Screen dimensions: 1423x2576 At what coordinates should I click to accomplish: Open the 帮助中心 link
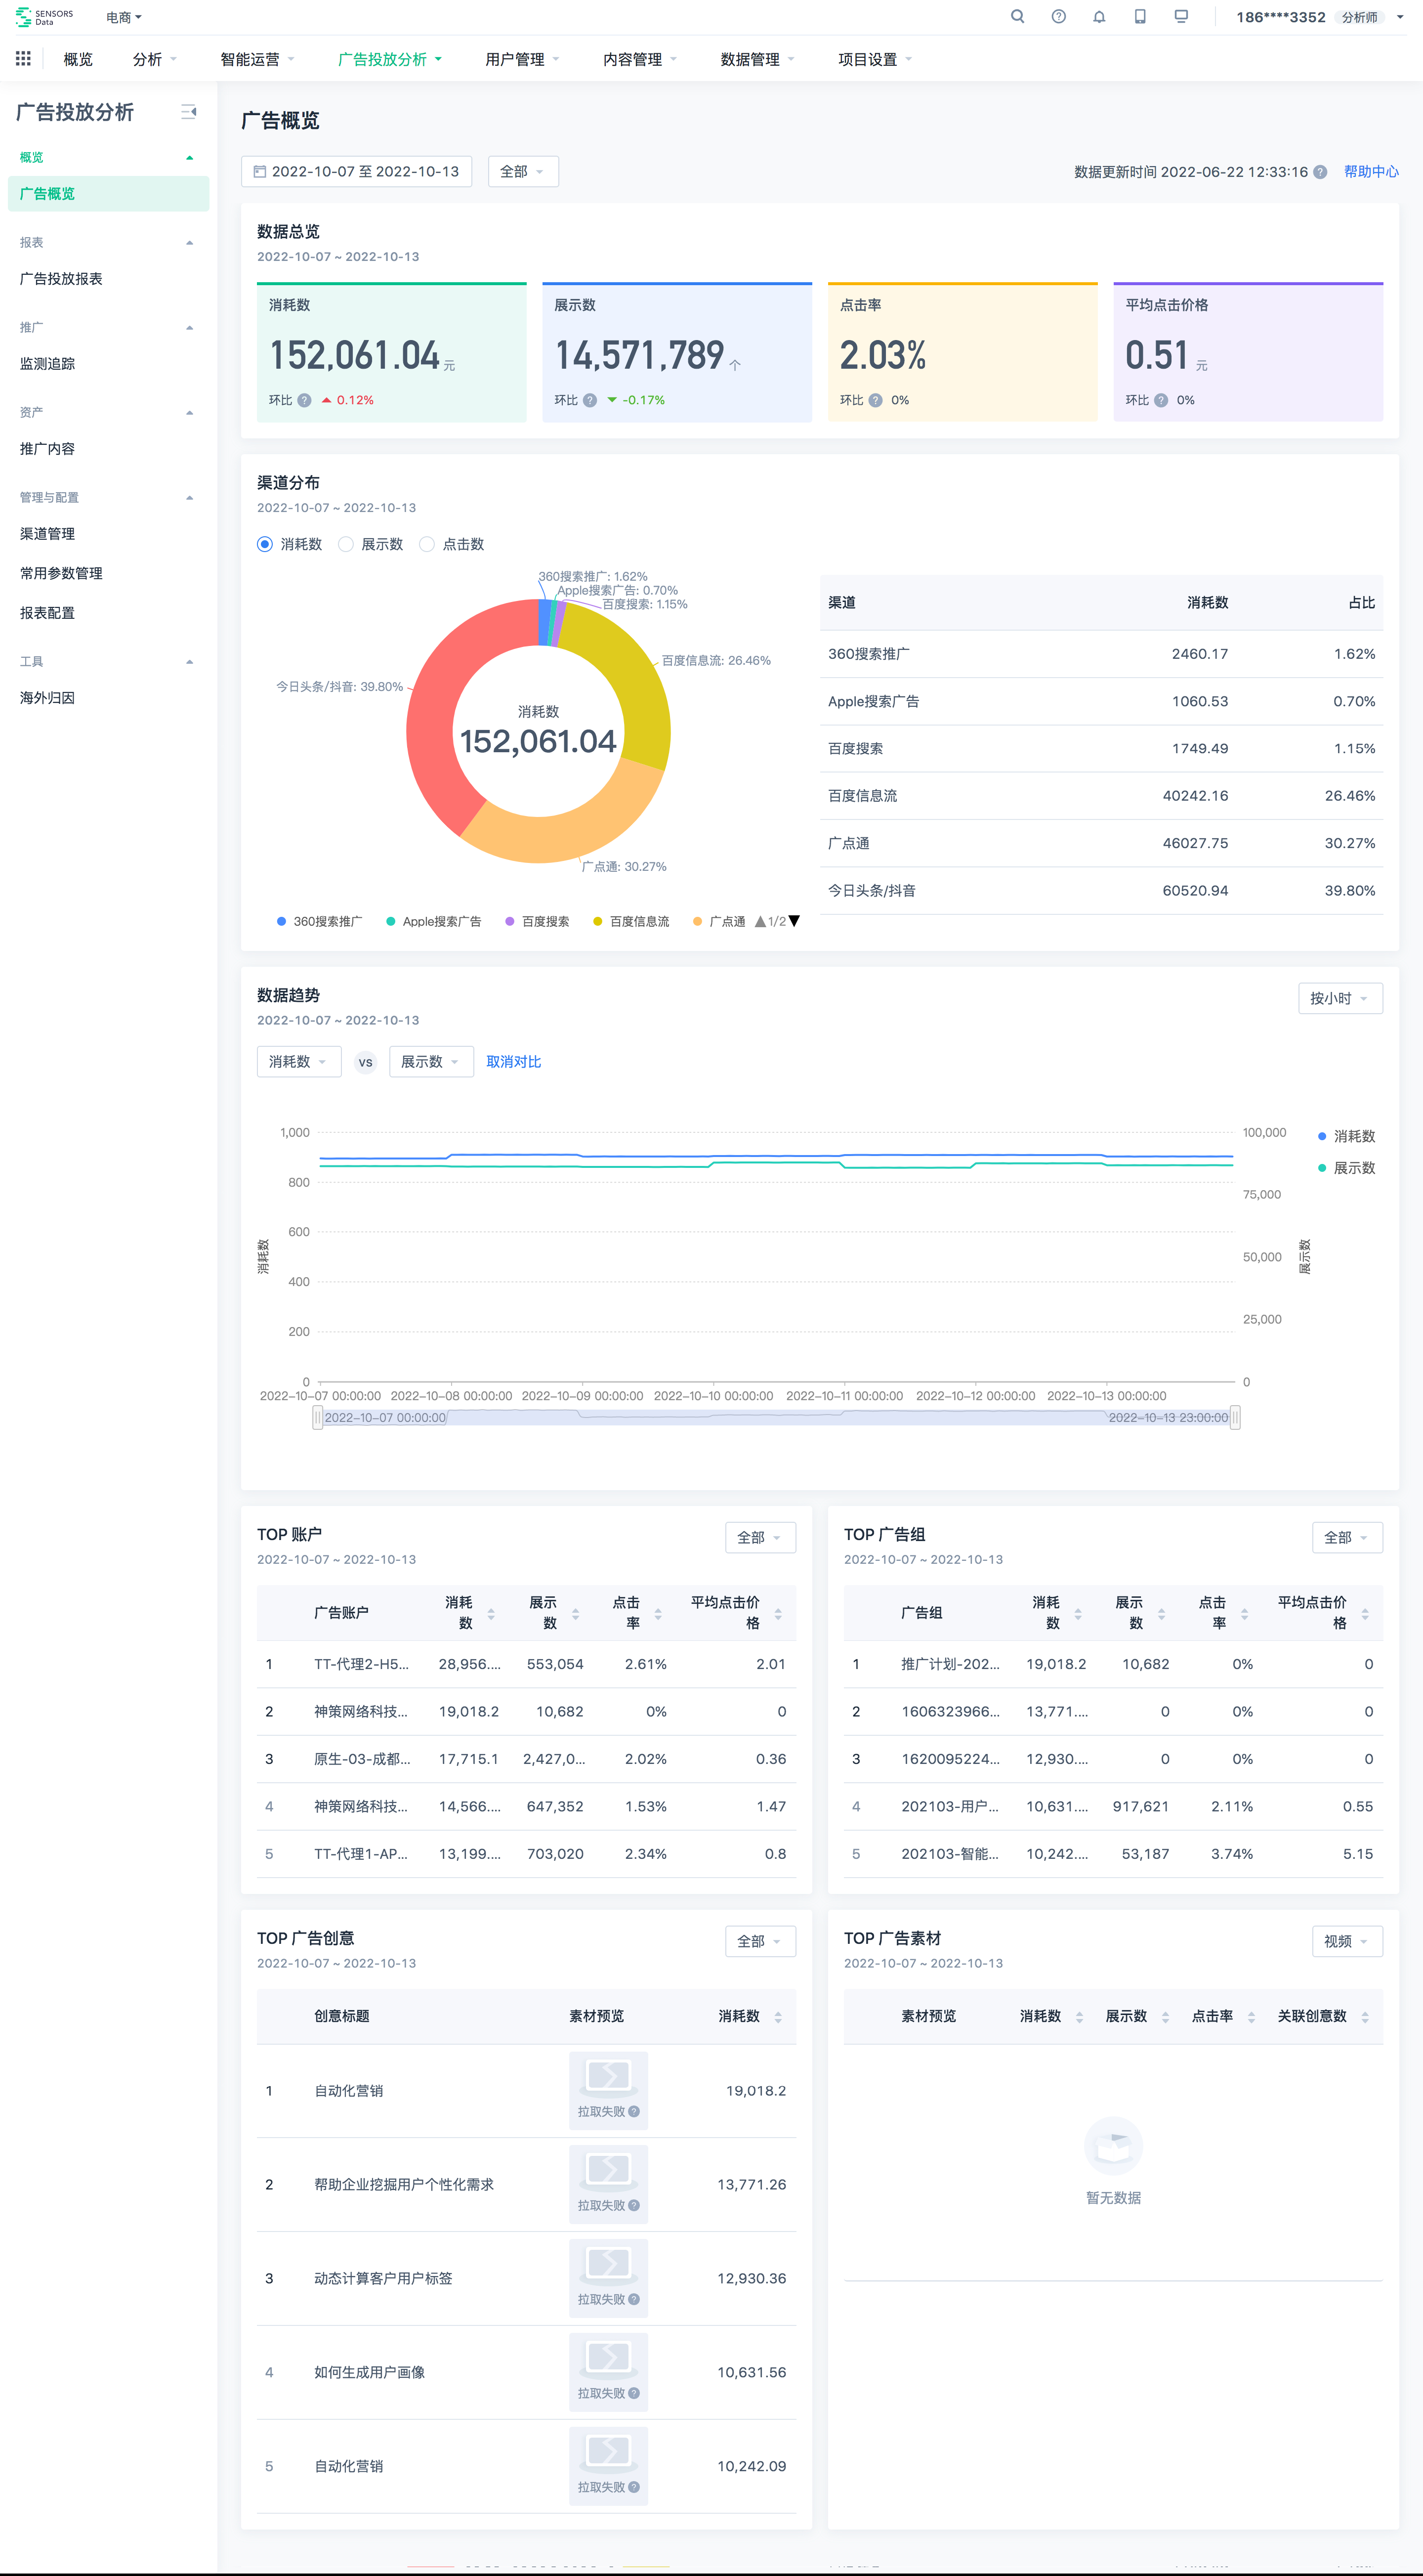coord(1371,172)
